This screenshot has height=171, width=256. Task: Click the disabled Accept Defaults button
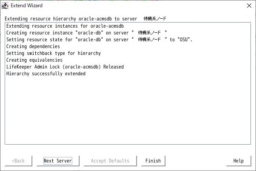110,161
